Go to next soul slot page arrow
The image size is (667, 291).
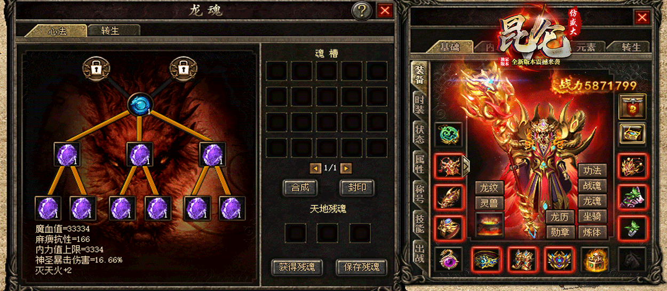[x=346, y=168]
